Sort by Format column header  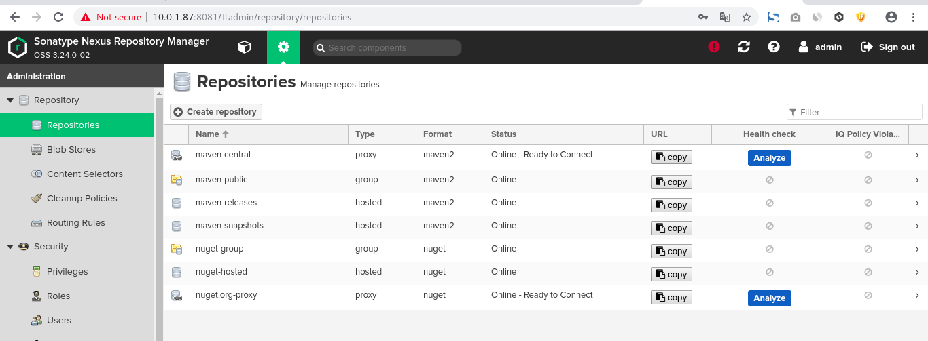(x=450, y=134)
